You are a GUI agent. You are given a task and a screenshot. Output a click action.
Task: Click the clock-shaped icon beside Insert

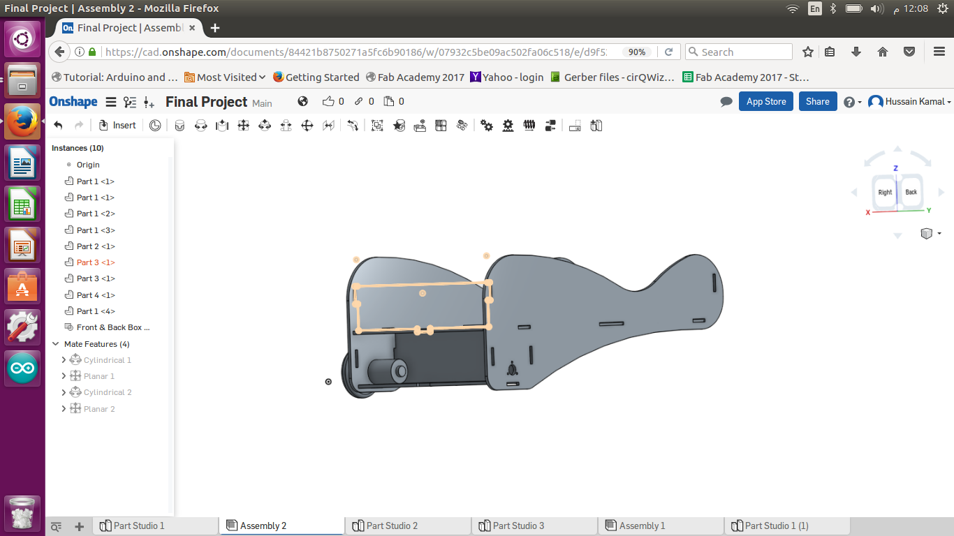coord(155,126)
